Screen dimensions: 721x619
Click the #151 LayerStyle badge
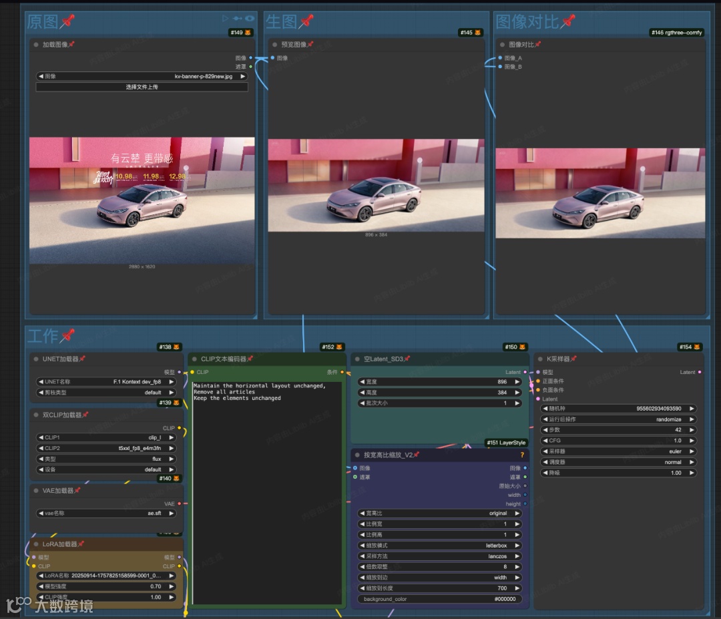[506, 443]
